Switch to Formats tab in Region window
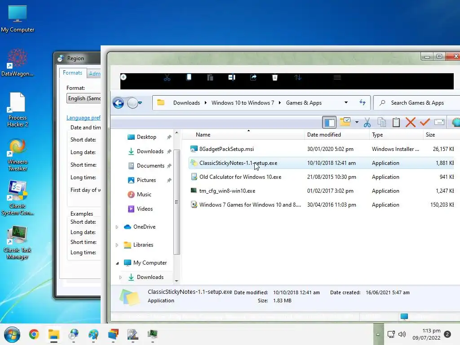The width and height of the screenshot is (460, 345). pos(72,73)
